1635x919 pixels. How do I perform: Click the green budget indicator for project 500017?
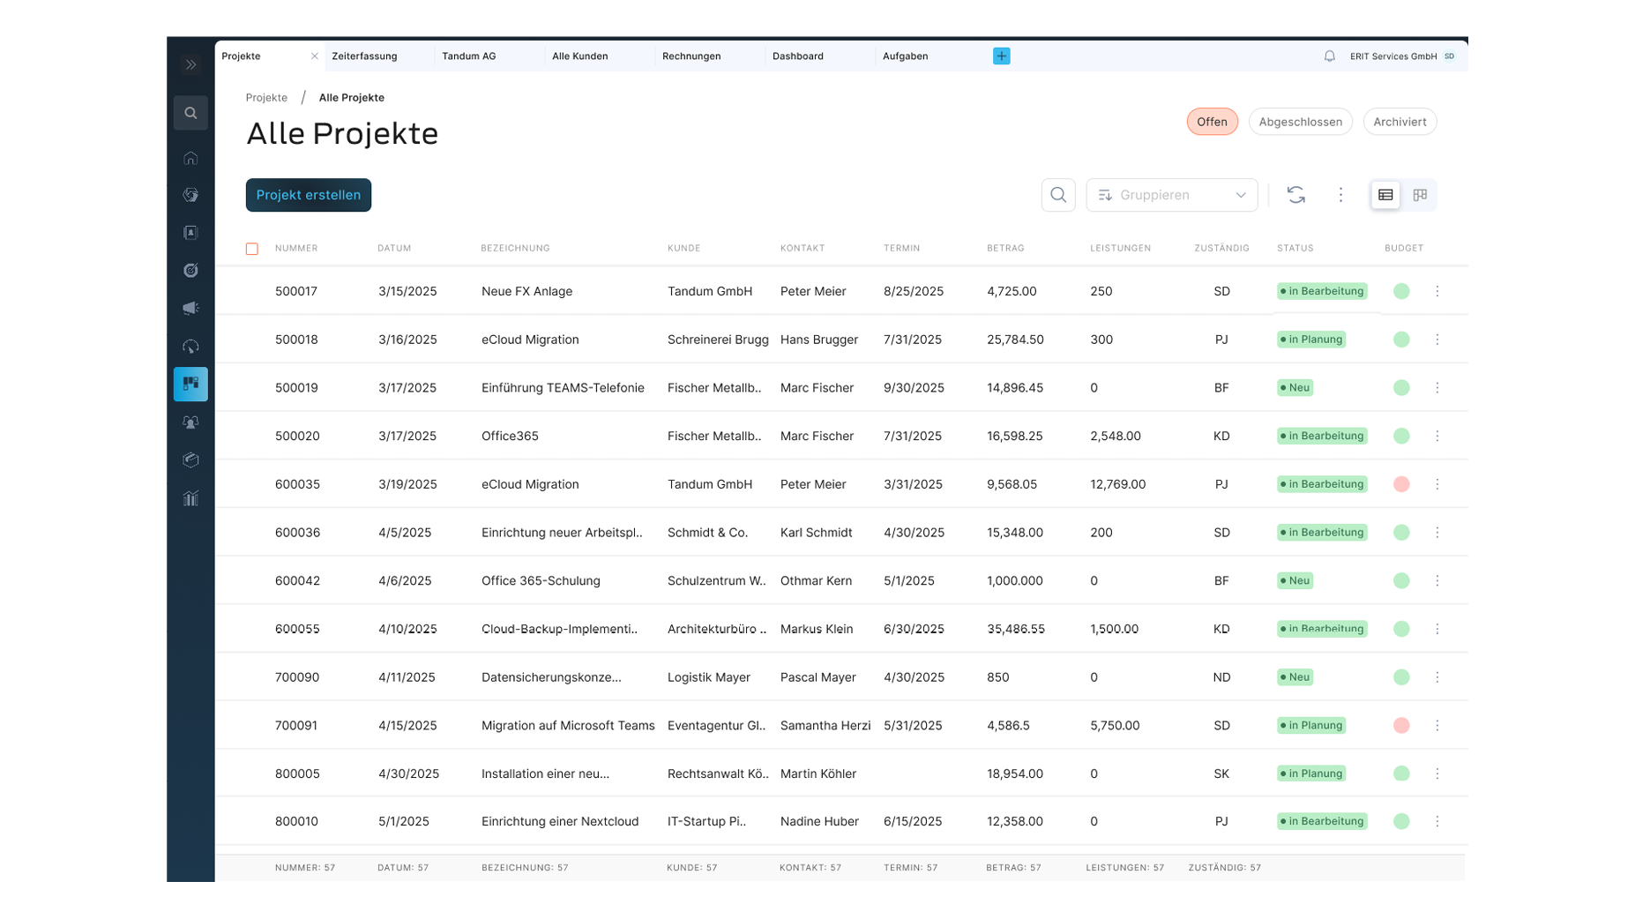[x=1401, y=291]
